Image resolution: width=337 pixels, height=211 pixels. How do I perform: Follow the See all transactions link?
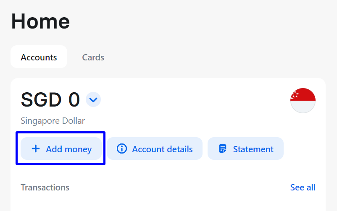pos(303,188)
